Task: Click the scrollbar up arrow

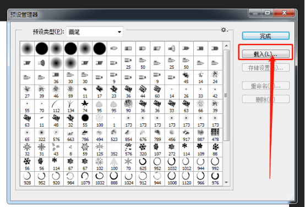Action: tap(226, 46)
